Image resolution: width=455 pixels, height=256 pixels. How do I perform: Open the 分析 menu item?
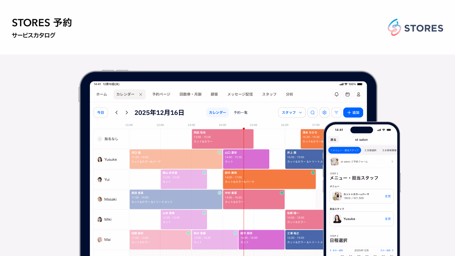click(x=289, y=94)
